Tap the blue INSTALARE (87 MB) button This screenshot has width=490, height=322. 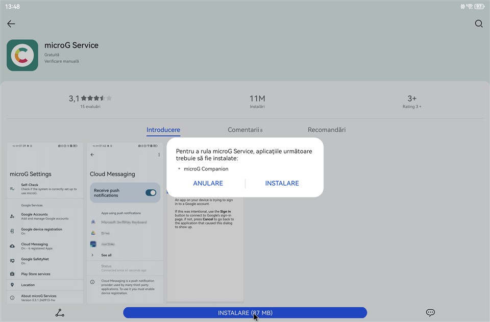(x=245, y=313)
